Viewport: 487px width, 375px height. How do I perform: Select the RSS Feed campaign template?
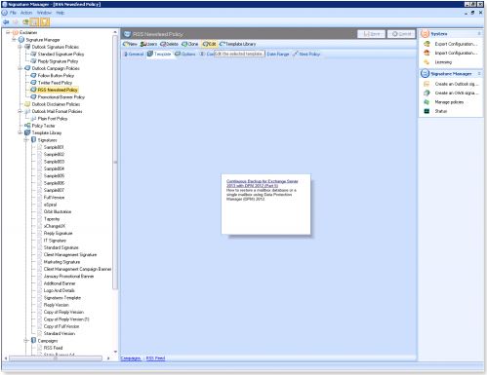(x=53, y=348)
